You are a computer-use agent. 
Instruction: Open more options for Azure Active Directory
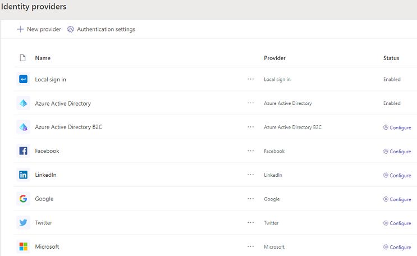[x=250, y=103]
